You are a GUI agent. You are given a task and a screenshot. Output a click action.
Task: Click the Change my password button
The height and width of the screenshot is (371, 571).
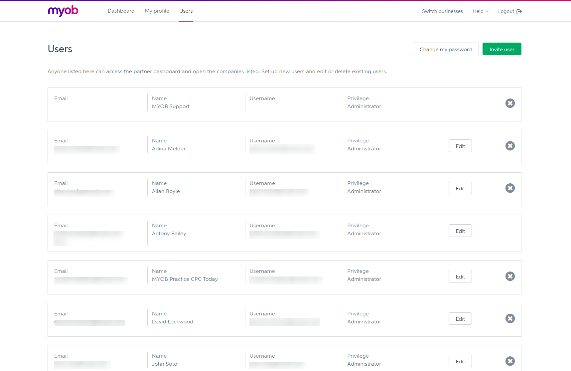[x=446, y=49]
